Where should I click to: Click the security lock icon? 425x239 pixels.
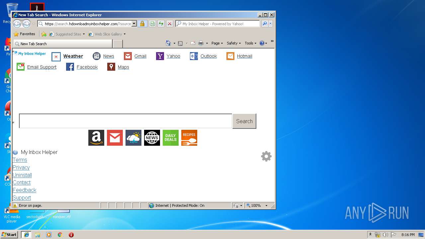142,24
